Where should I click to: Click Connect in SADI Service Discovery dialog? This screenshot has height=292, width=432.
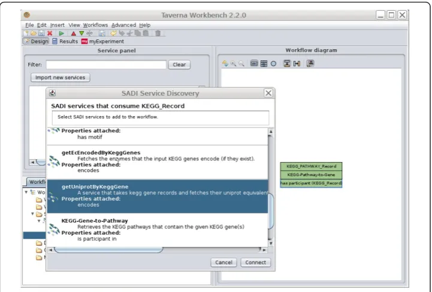click(x=255, y=262)
